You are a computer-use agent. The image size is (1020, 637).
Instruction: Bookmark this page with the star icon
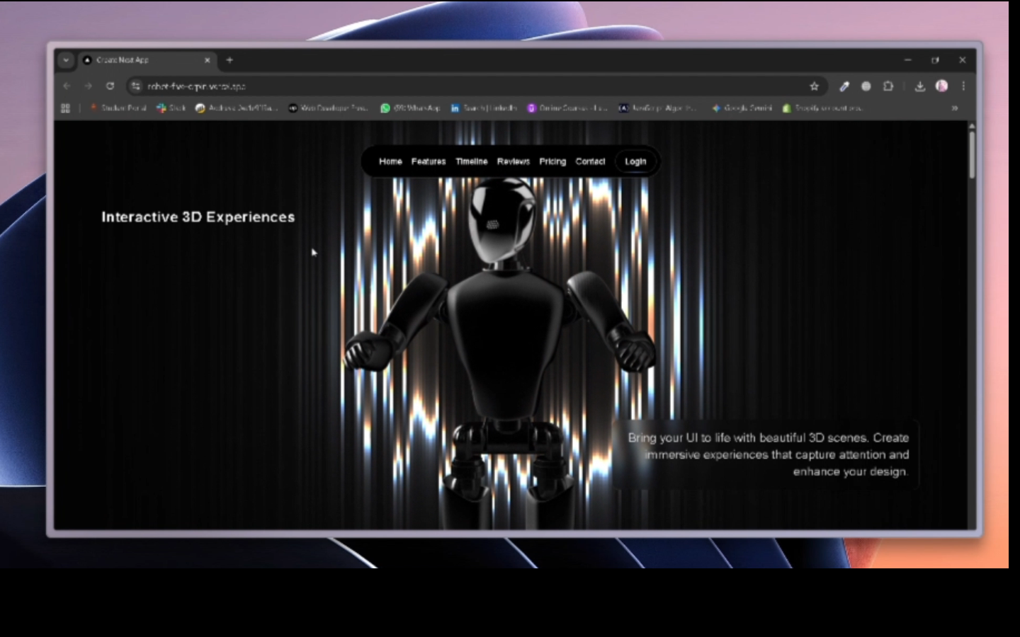coord(814,86)
